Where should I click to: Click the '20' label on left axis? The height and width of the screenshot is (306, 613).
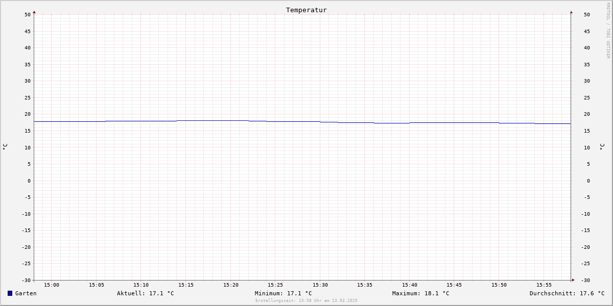pos(28,114)
